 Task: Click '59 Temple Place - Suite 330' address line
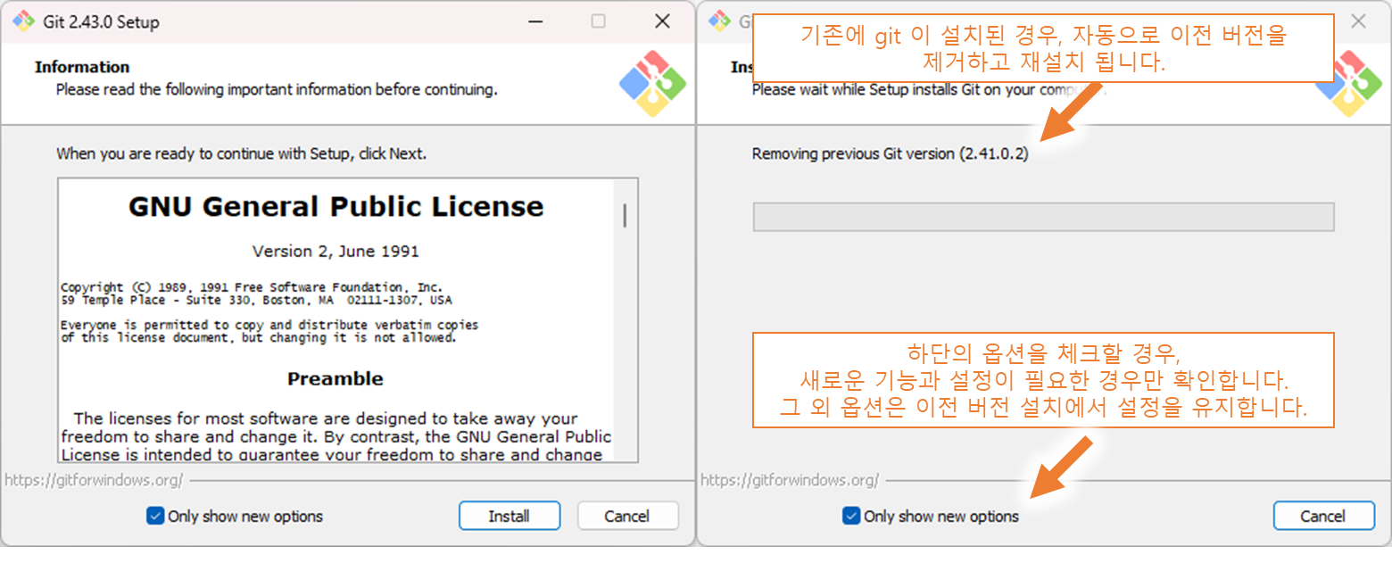click(256, 300)
